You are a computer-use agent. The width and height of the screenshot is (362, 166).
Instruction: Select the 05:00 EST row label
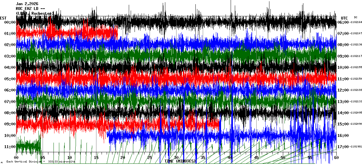10,79
